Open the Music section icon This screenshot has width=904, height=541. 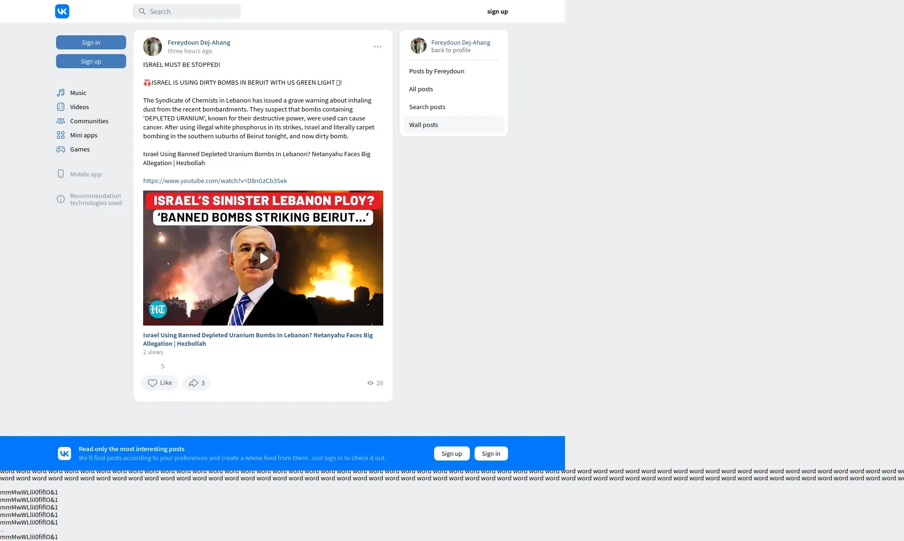[x=61, y=93]
